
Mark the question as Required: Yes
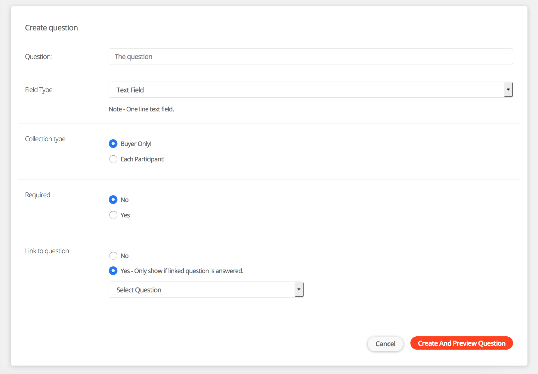113,215
